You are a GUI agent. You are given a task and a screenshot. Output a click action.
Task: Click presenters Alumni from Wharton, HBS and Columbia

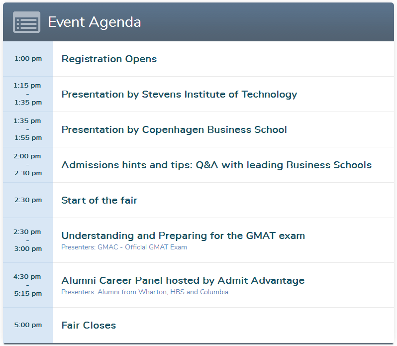coord(145,292)
